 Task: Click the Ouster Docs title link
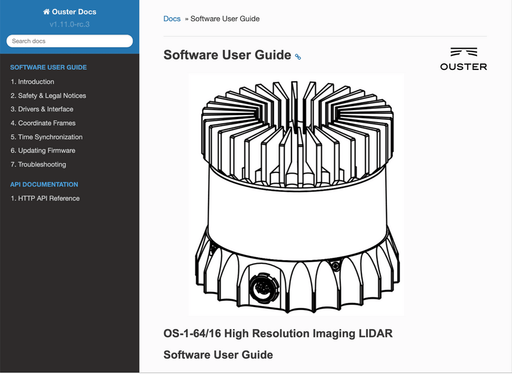pos(74,12)
